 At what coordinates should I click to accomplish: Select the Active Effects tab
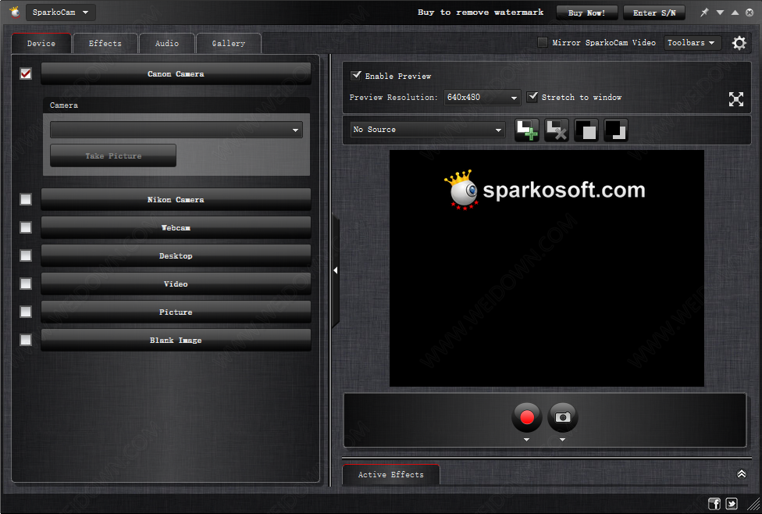tap(390, 475)
